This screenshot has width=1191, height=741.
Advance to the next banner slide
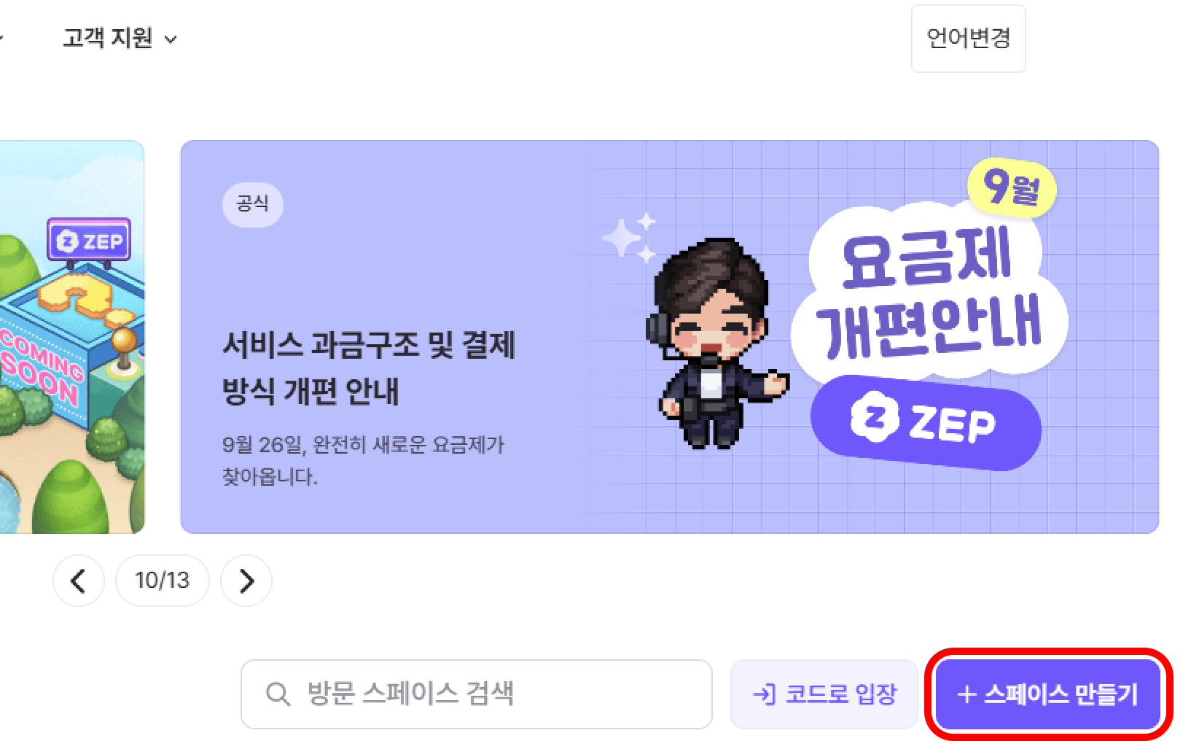click(x=246, y=581)
